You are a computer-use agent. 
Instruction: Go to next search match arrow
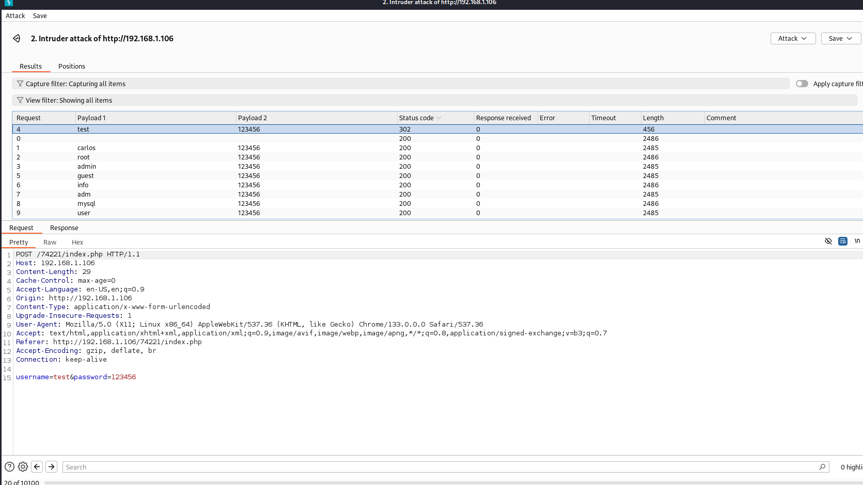[x=51, y=467]
